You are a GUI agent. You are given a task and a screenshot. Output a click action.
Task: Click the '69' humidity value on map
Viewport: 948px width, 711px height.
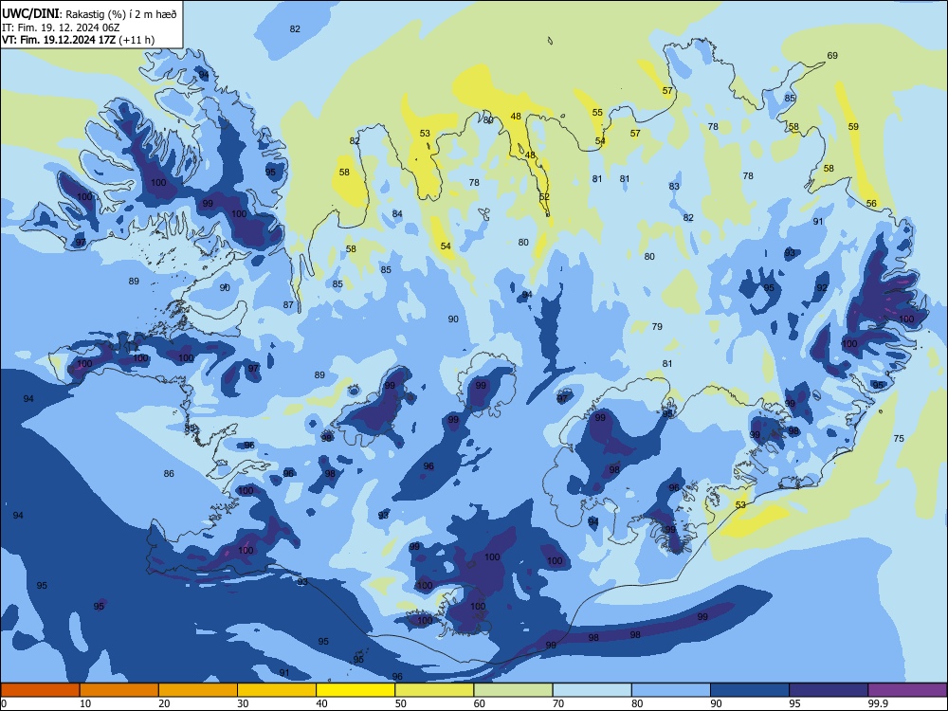pos(832,56)
